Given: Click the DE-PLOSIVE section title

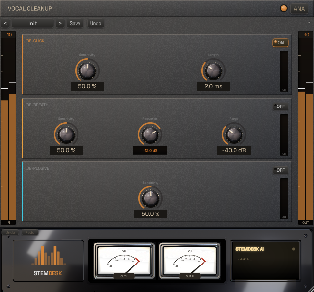Looking at the screenshot, I should pyautogui.click(x=38, y=168).
